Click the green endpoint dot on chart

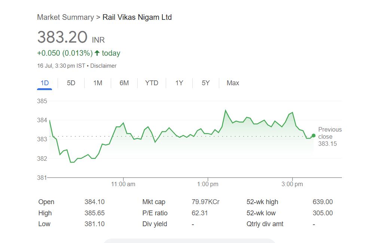pos(314,136)
